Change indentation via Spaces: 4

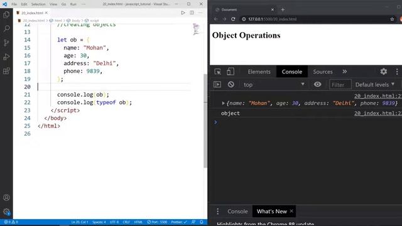click(x=99, y=222)
